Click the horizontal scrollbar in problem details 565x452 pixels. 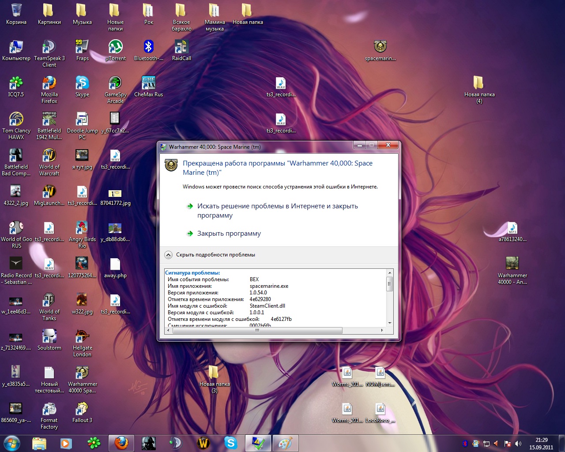click(x=256, y=330)
